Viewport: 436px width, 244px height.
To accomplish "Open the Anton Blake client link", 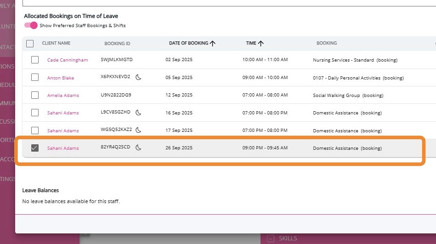I will [x=61, y=78].
